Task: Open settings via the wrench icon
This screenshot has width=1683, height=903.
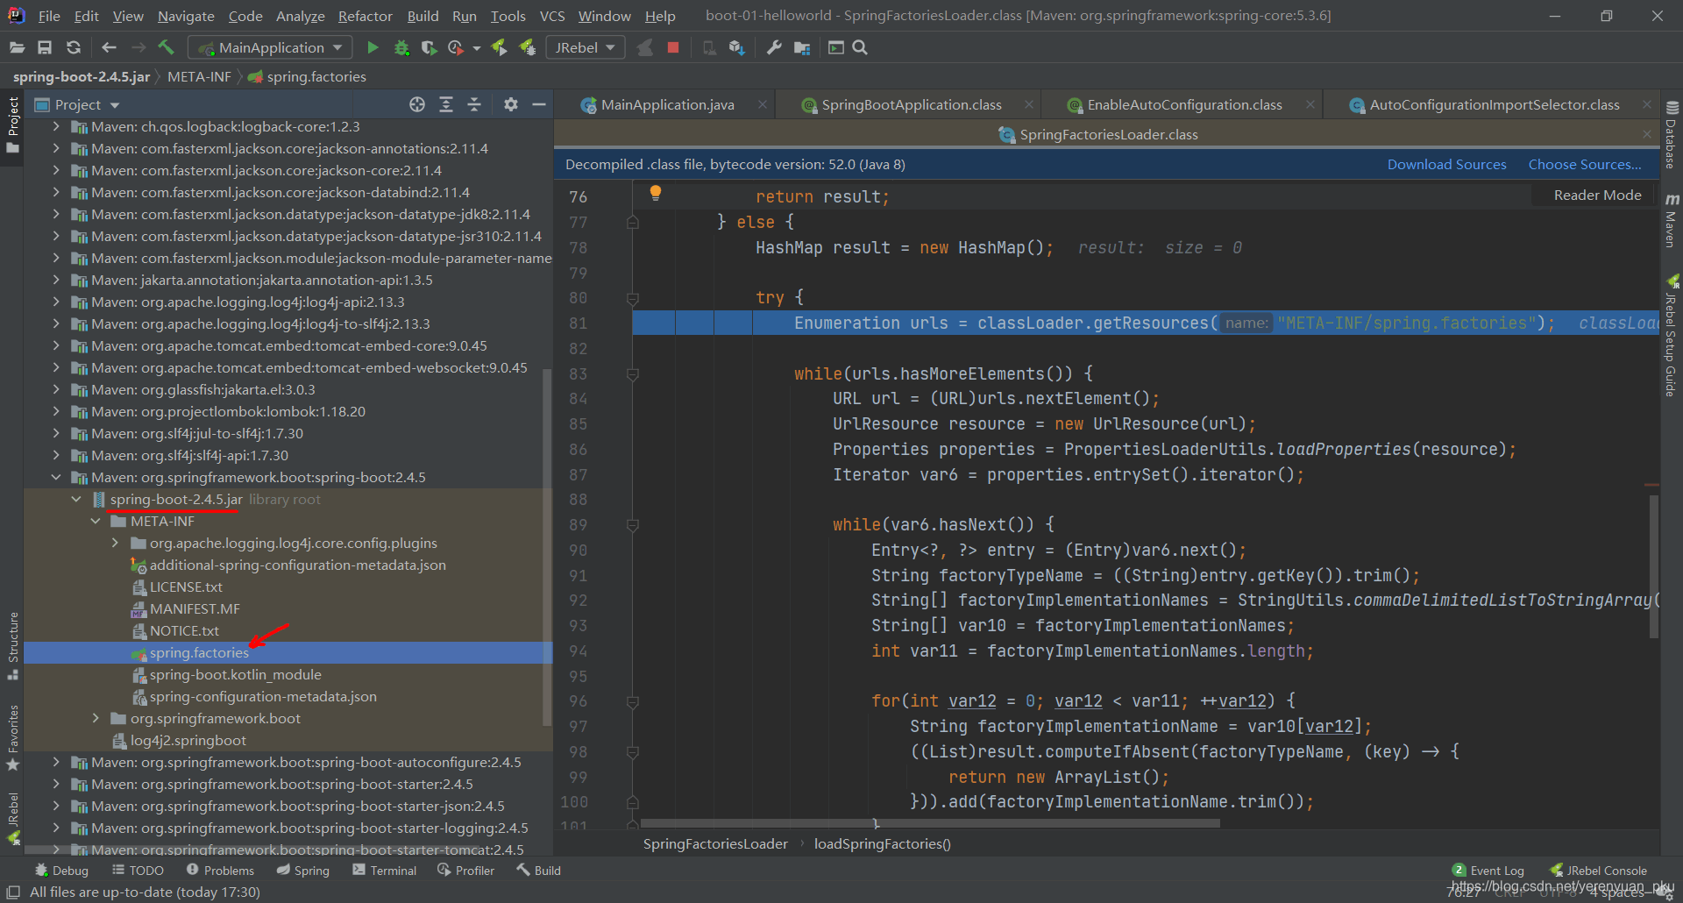Action: point(774,47)
